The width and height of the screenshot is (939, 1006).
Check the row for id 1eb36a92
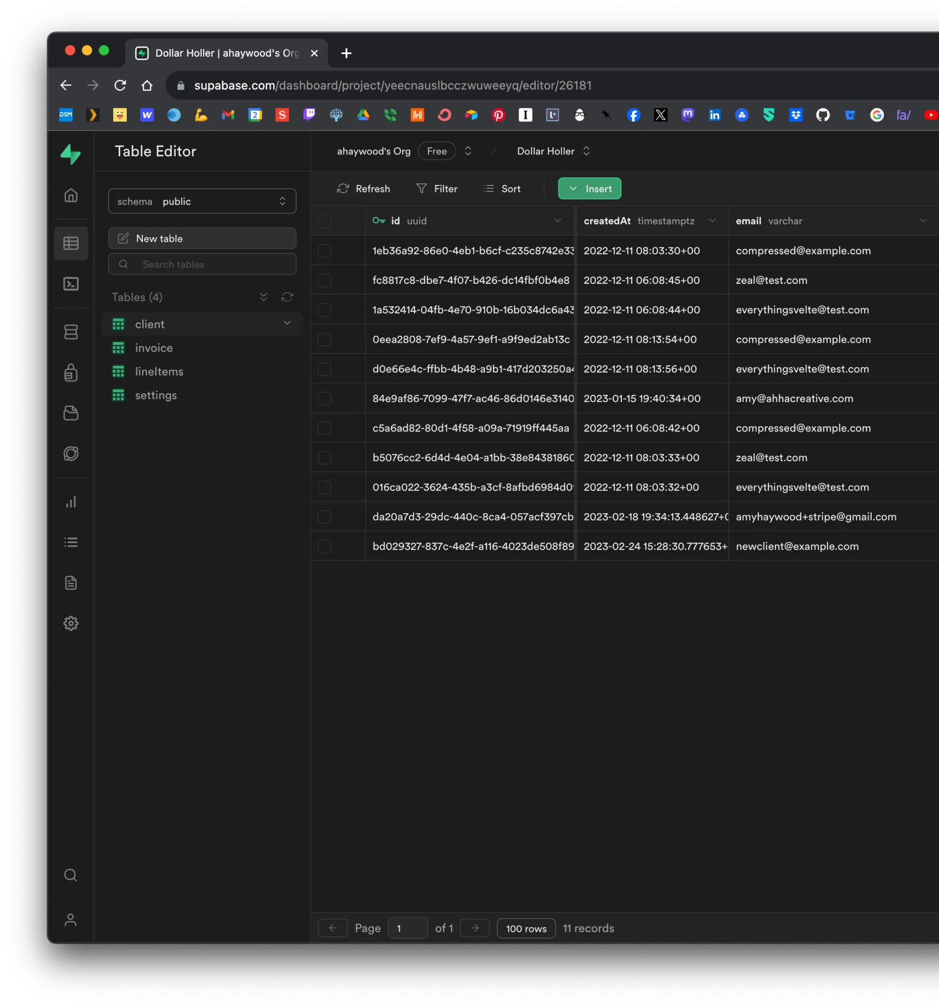(x=325, y=251)
